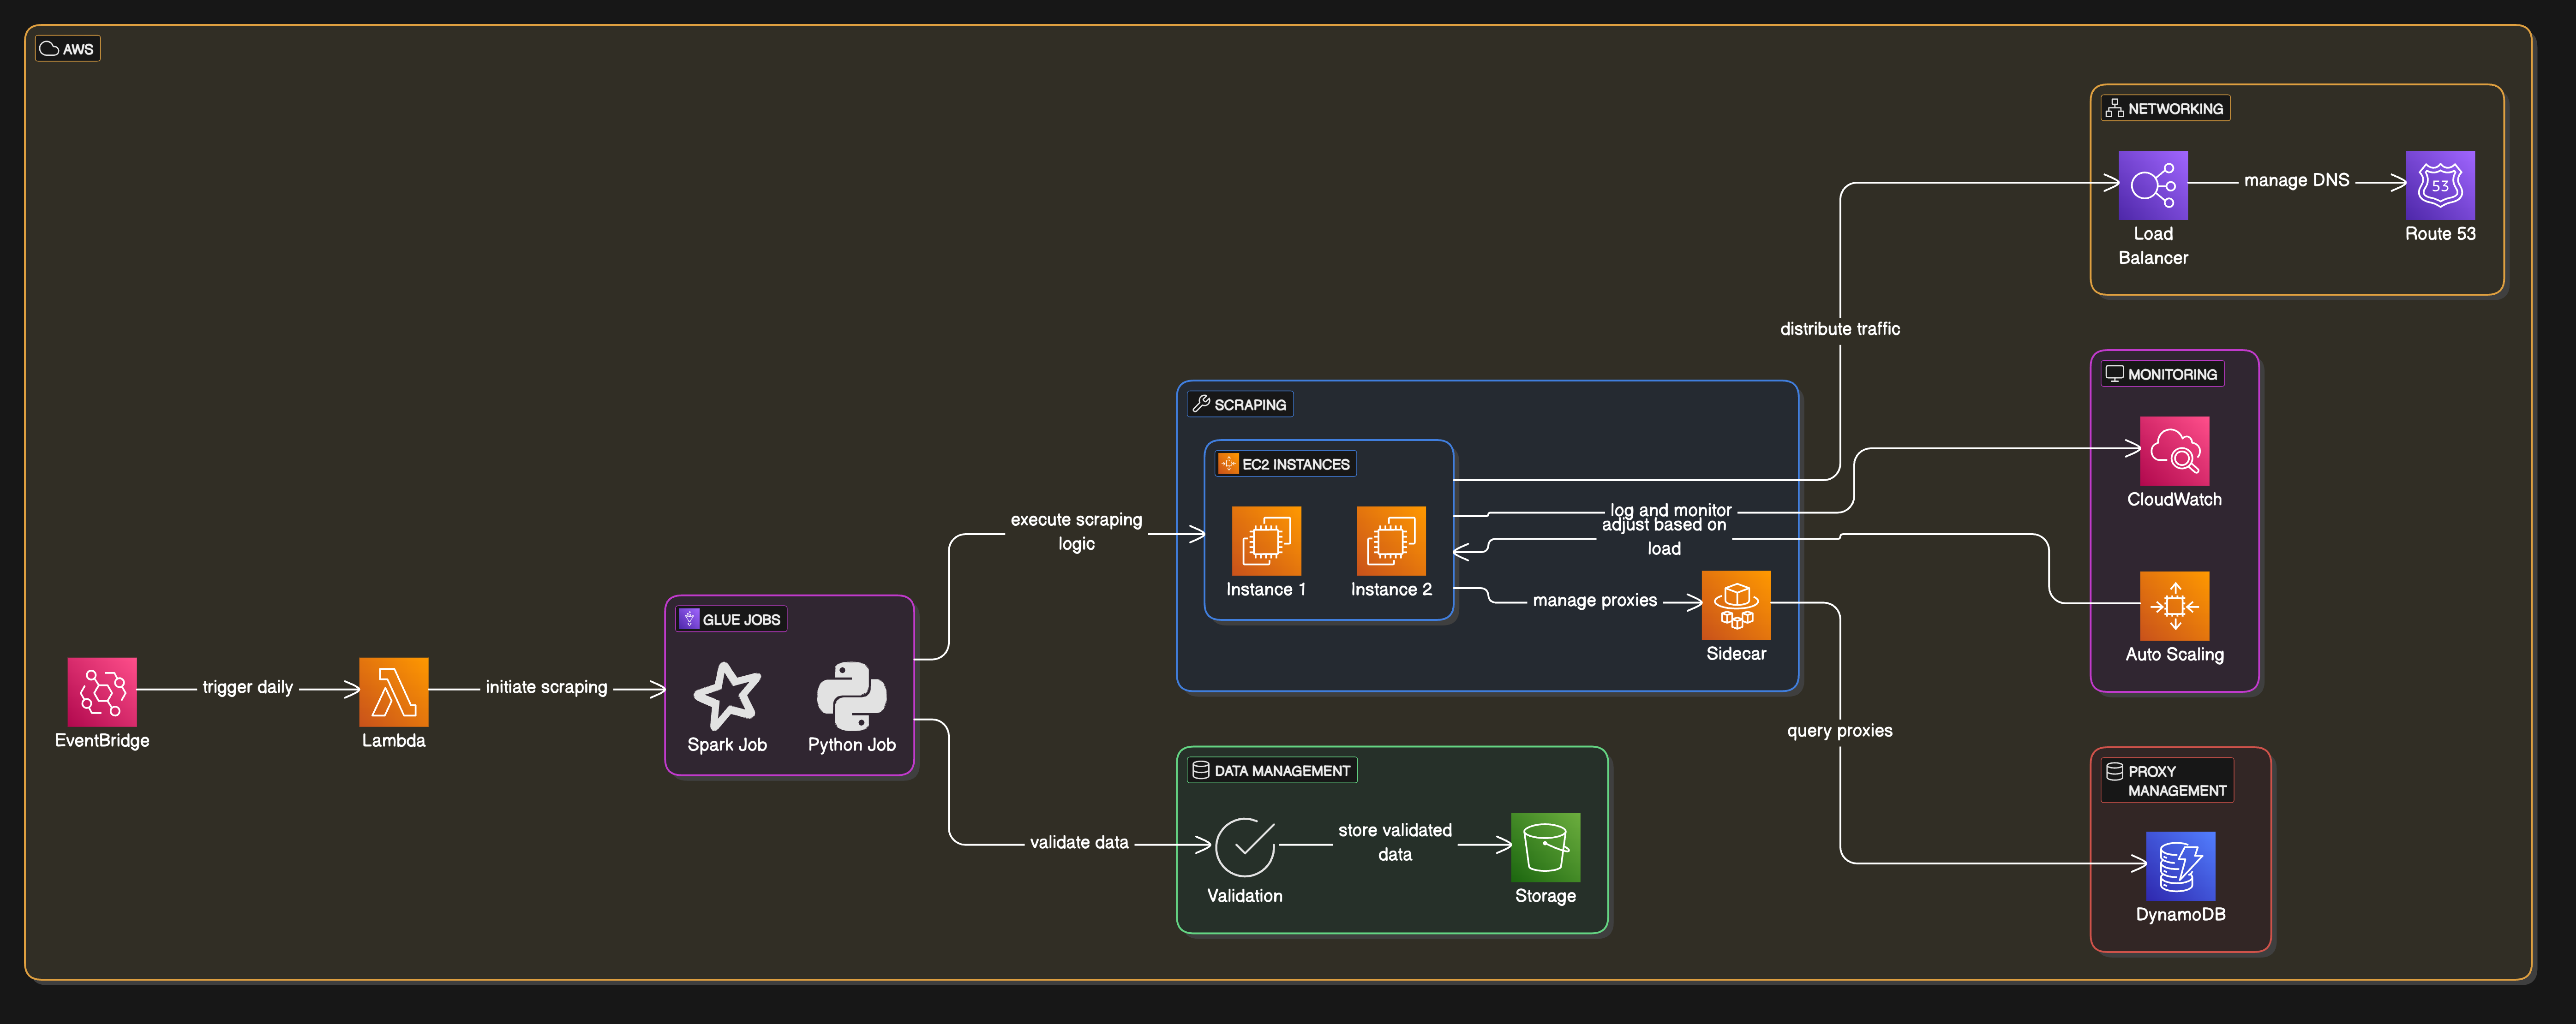Click the 'EventBridge' node caption
2576x1024 pixels.
(x=102, y=741)
